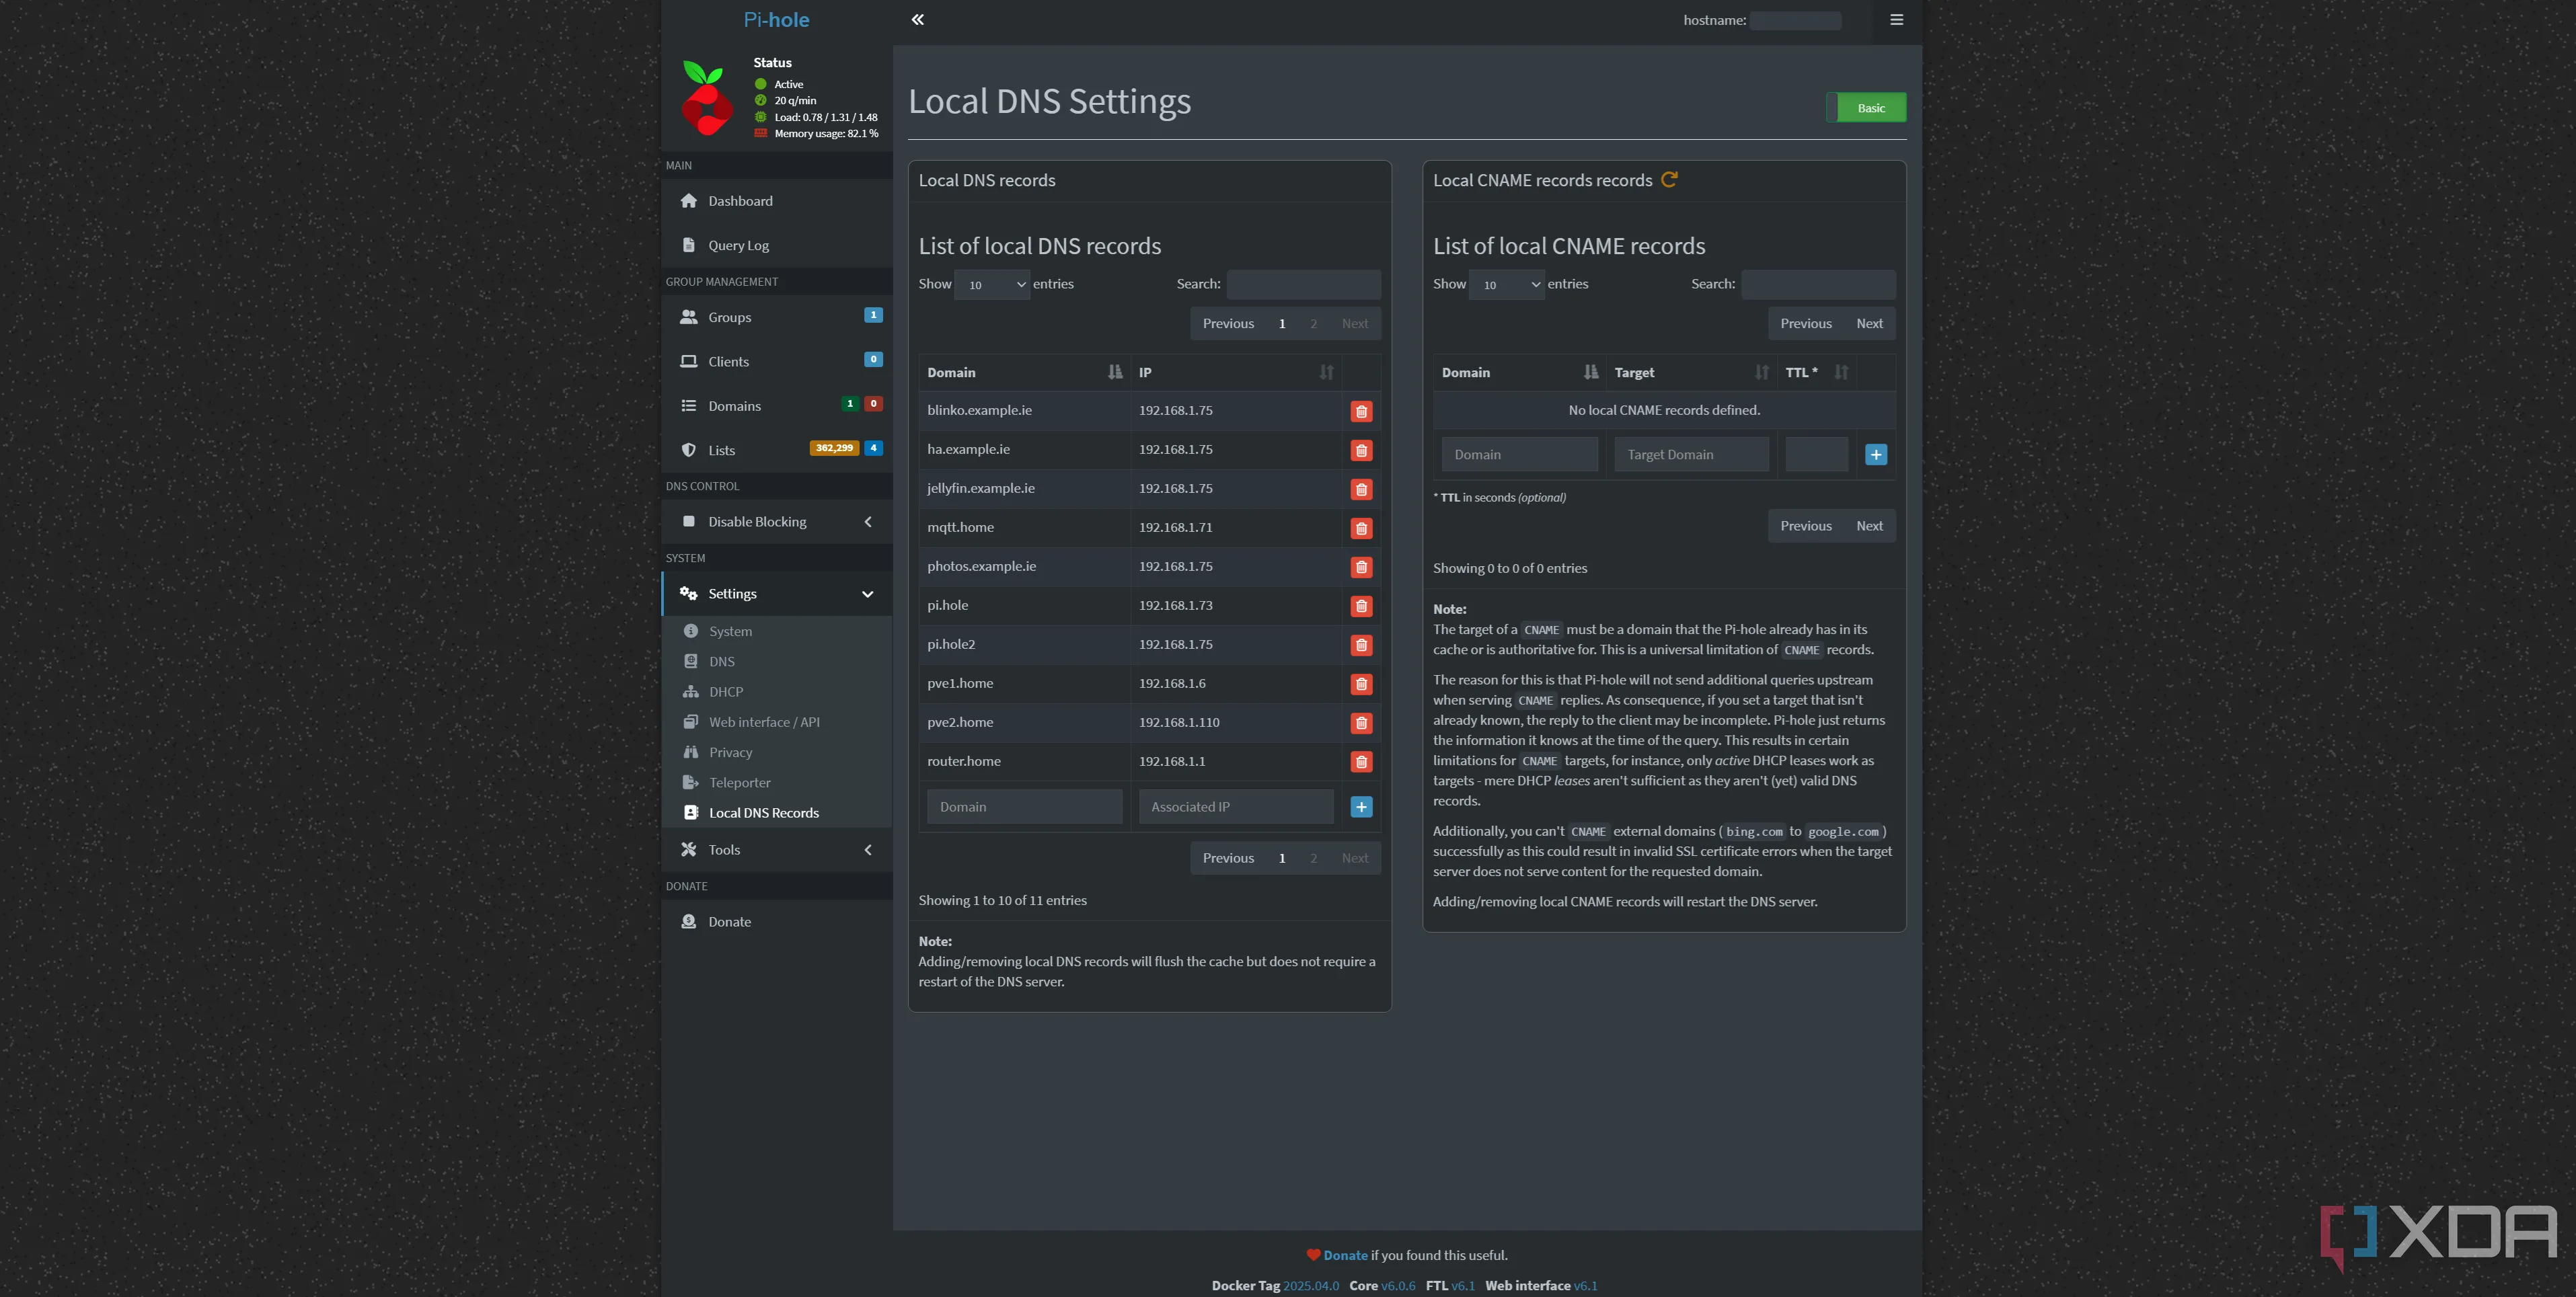Click the Donate link in footer

1345,1256
